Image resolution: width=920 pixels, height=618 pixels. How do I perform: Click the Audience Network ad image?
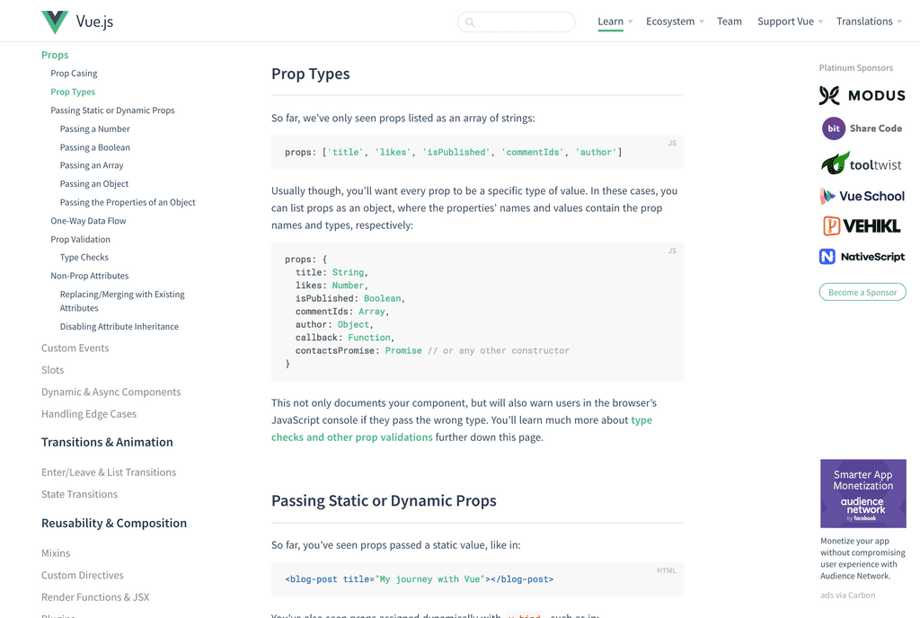pos(862,493)
